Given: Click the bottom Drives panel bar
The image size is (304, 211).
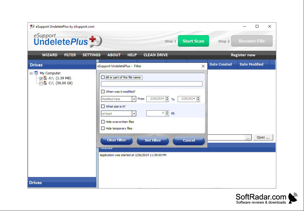Looking at the screenshot, I should tap(62, 182).
